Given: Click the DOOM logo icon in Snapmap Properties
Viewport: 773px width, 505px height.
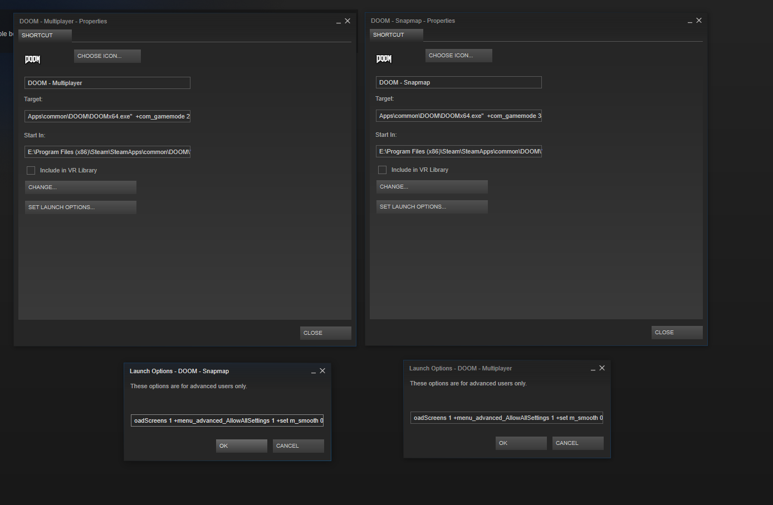Looking at the screenshot, I should pyautogui.click(x=384, y=58).
